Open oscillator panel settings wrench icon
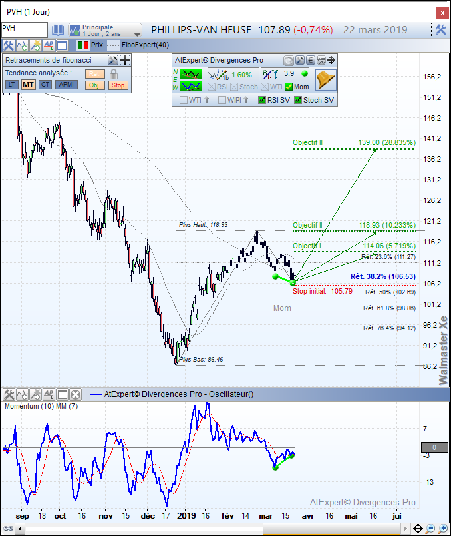 tap(9, 394)
